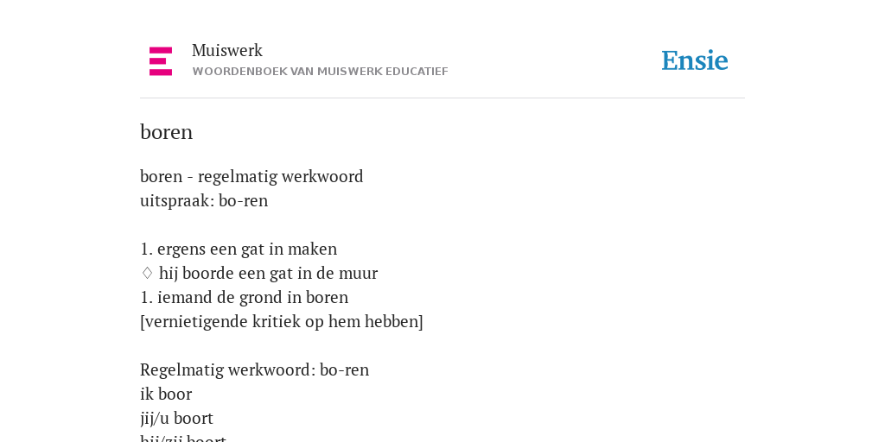The width and height of the screenshot is (885, 442).
Task: Click the conjugation 'jij/u boort'
Action: point(176,419)
